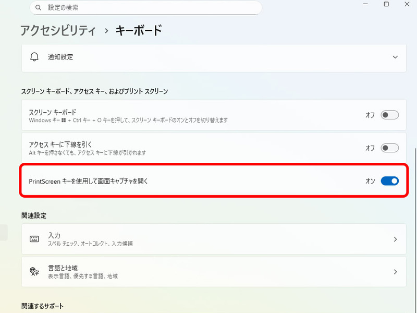Expand the 通知設定 section
The height and width of the screenshot is (313, 417).
coord(395,58)
